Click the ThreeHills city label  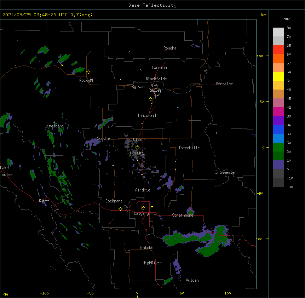(x=189, y=148)
